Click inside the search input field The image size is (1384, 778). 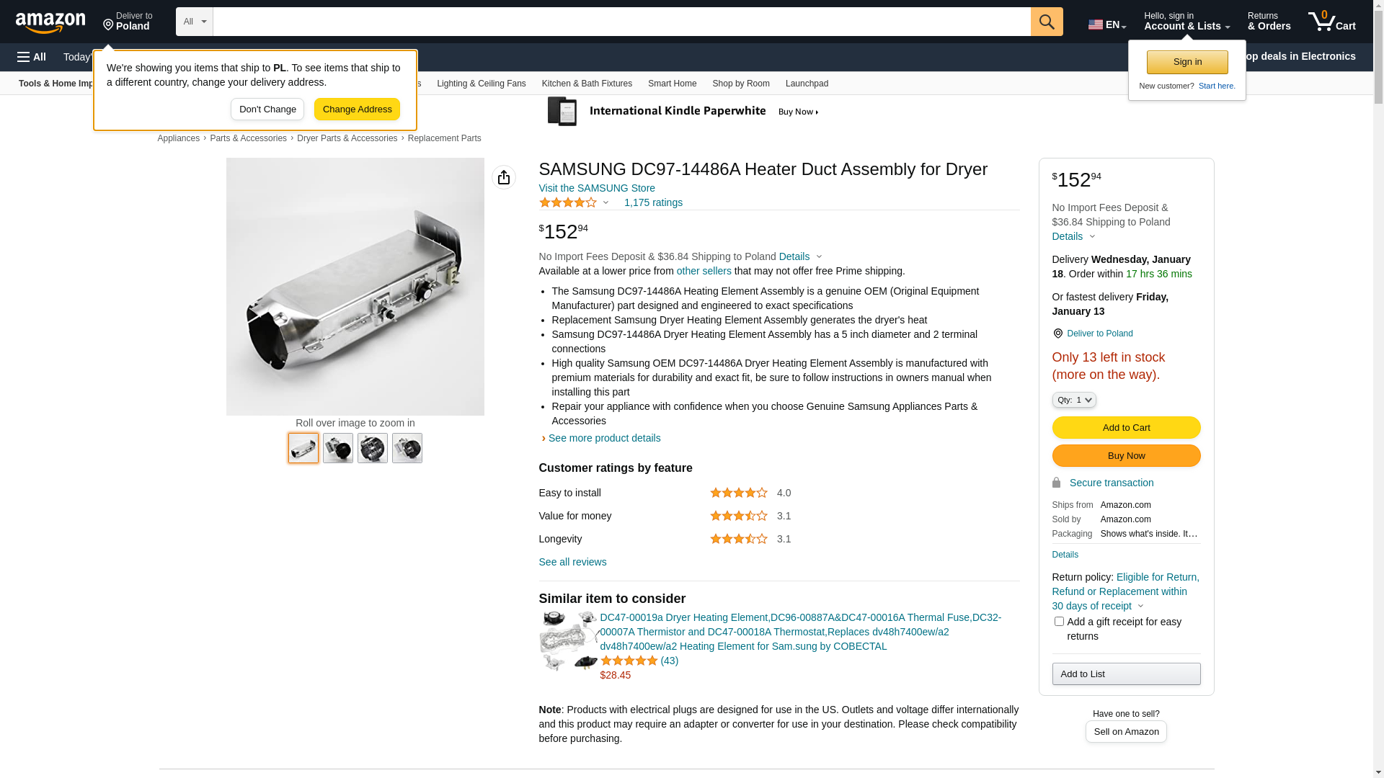[620, 22]
